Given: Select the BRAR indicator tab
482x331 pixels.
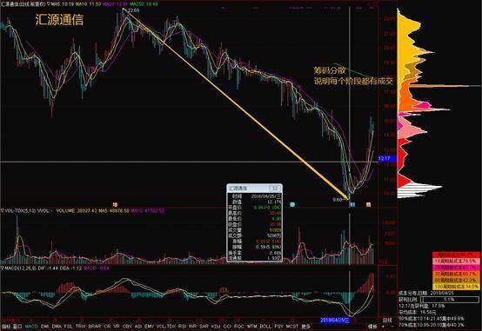Looking at the screenshot, I should click(94, 327).
